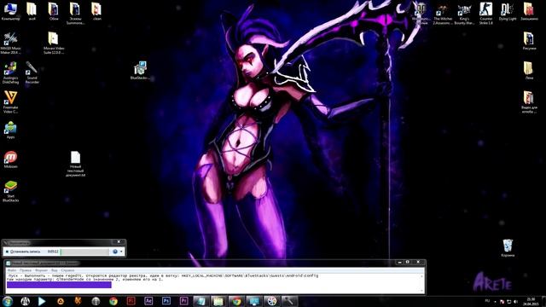This screenshot has width=546, height=307.
Task: Open the Recycle Bin (Корзина)
Action: click(508, 248)
